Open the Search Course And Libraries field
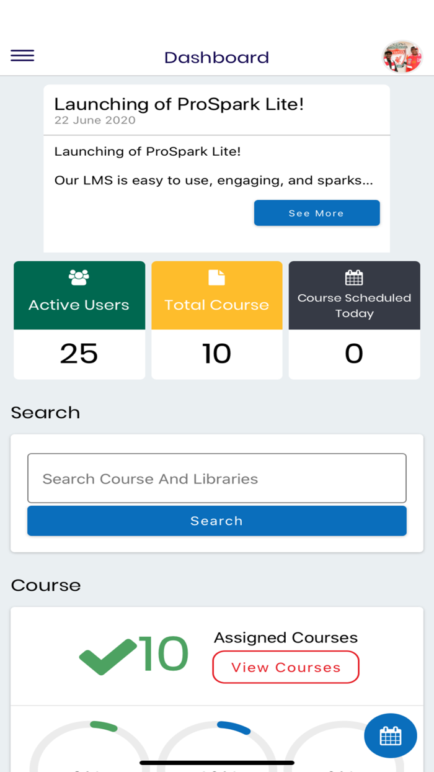Viewport: 434px width, 772px height. [216, 478]
